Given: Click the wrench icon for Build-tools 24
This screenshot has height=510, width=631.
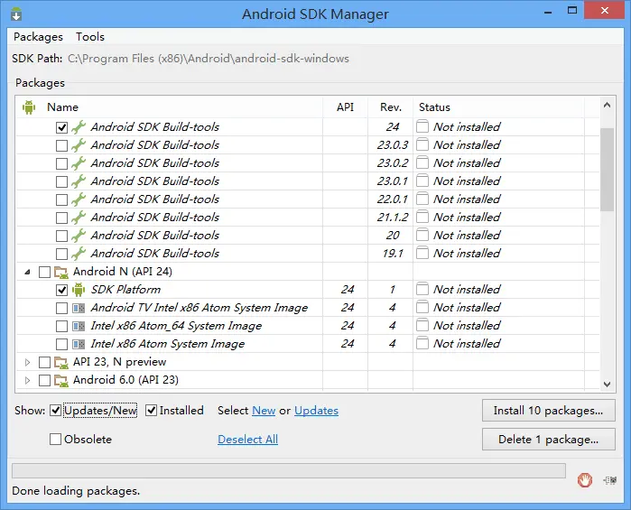Looking at the screenshot, I should [x=79, y=126].
